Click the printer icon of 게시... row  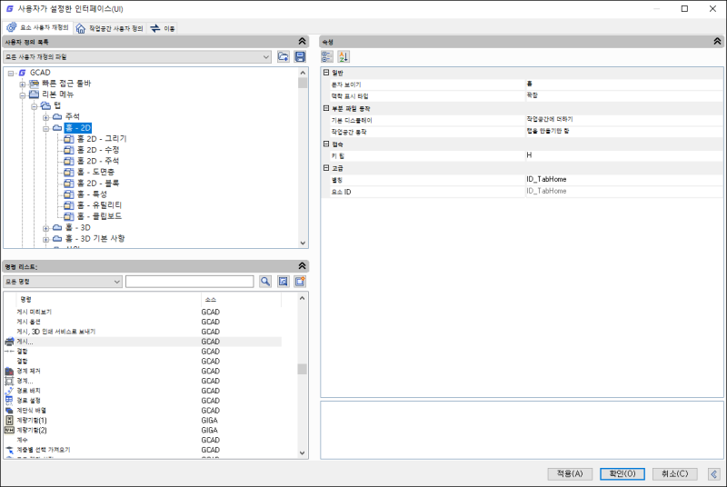pos(9,342)
